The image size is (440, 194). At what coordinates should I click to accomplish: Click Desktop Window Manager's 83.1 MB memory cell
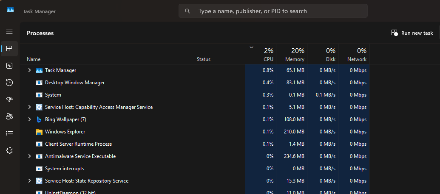(292, 83)
